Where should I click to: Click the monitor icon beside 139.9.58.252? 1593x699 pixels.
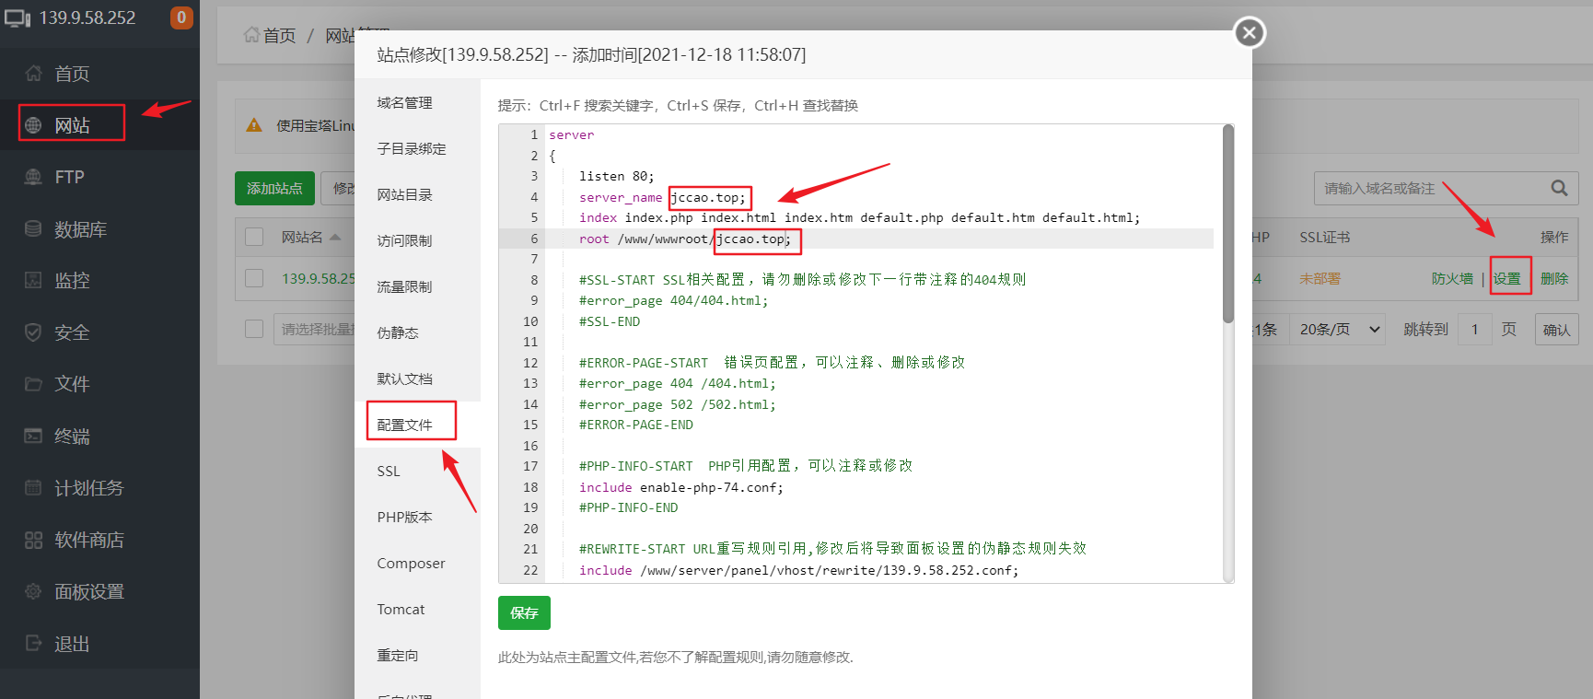pos(17,17)
